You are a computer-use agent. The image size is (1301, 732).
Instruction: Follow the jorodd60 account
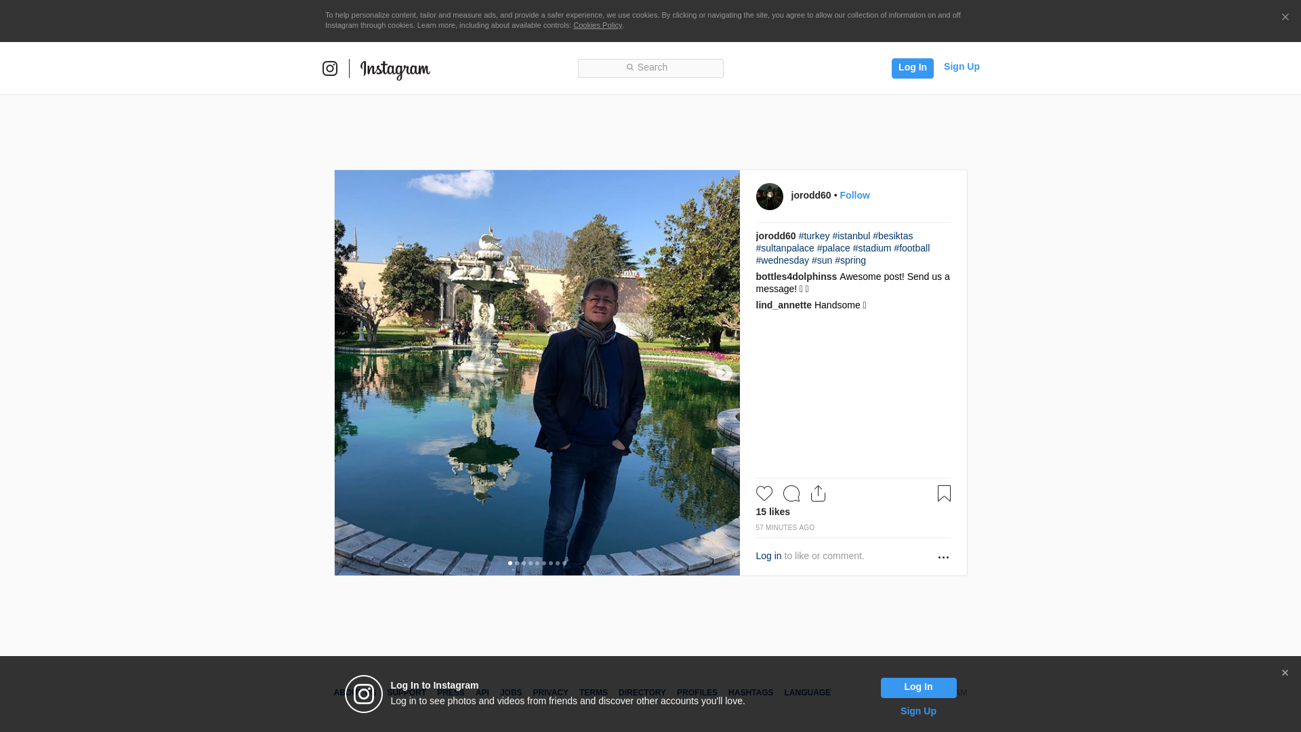point(854,195)
